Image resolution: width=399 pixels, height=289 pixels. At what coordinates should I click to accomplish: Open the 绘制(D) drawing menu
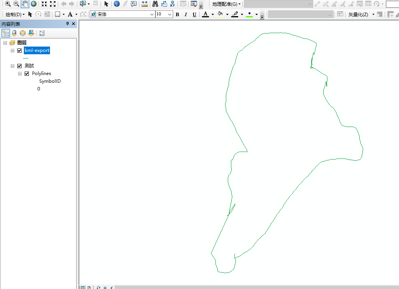pos(15,15)
